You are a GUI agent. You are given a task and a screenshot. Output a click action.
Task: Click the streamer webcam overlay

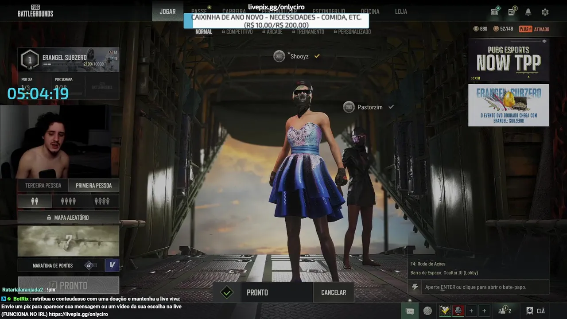(x=55, y=142)
